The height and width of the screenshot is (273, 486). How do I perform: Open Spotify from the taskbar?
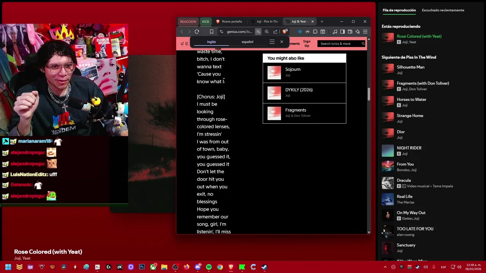click(x=208, y=267)
